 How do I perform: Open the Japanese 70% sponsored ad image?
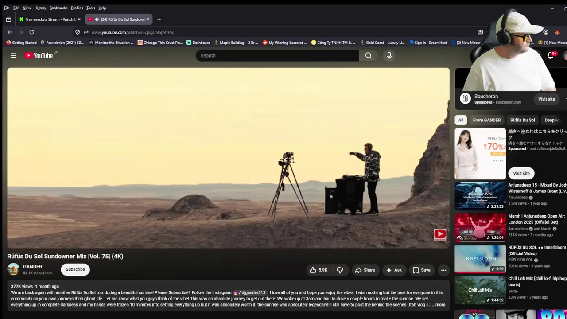pyautogui.click(x=480, y=154)
